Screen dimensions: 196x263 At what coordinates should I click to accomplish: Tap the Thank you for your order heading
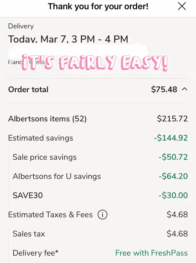(98, 6)
